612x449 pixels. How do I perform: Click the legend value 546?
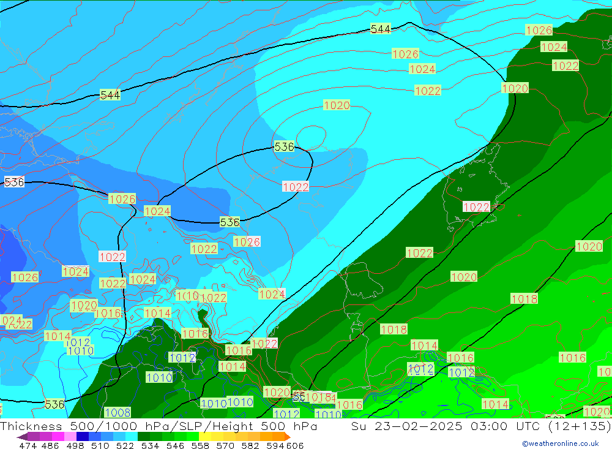point(175,446)
